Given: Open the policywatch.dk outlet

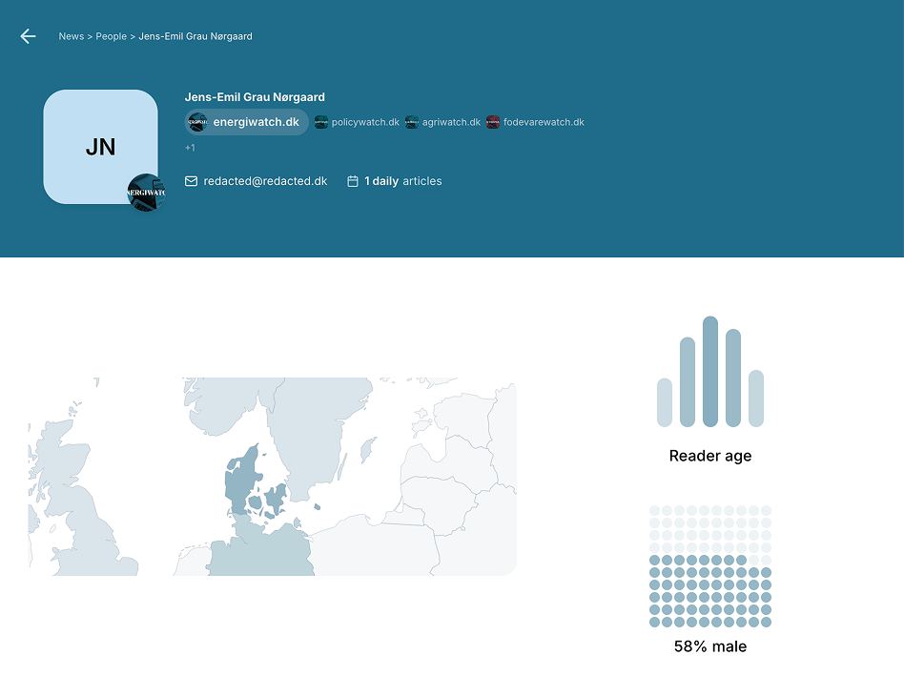Looking at the screenshot, I should (357, 122).
